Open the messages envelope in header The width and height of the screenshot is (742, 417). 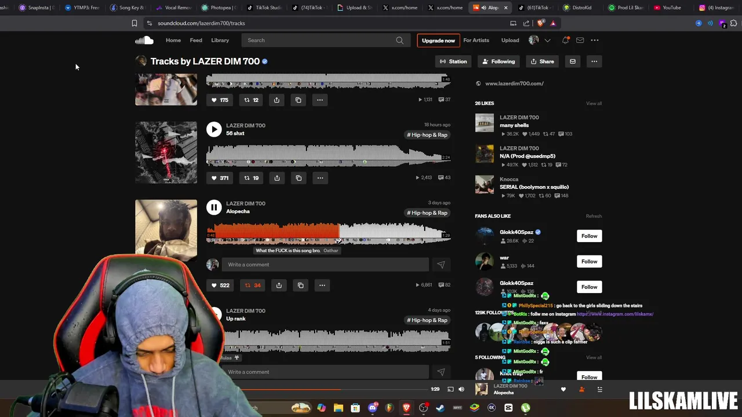click(x=580, y=40)
